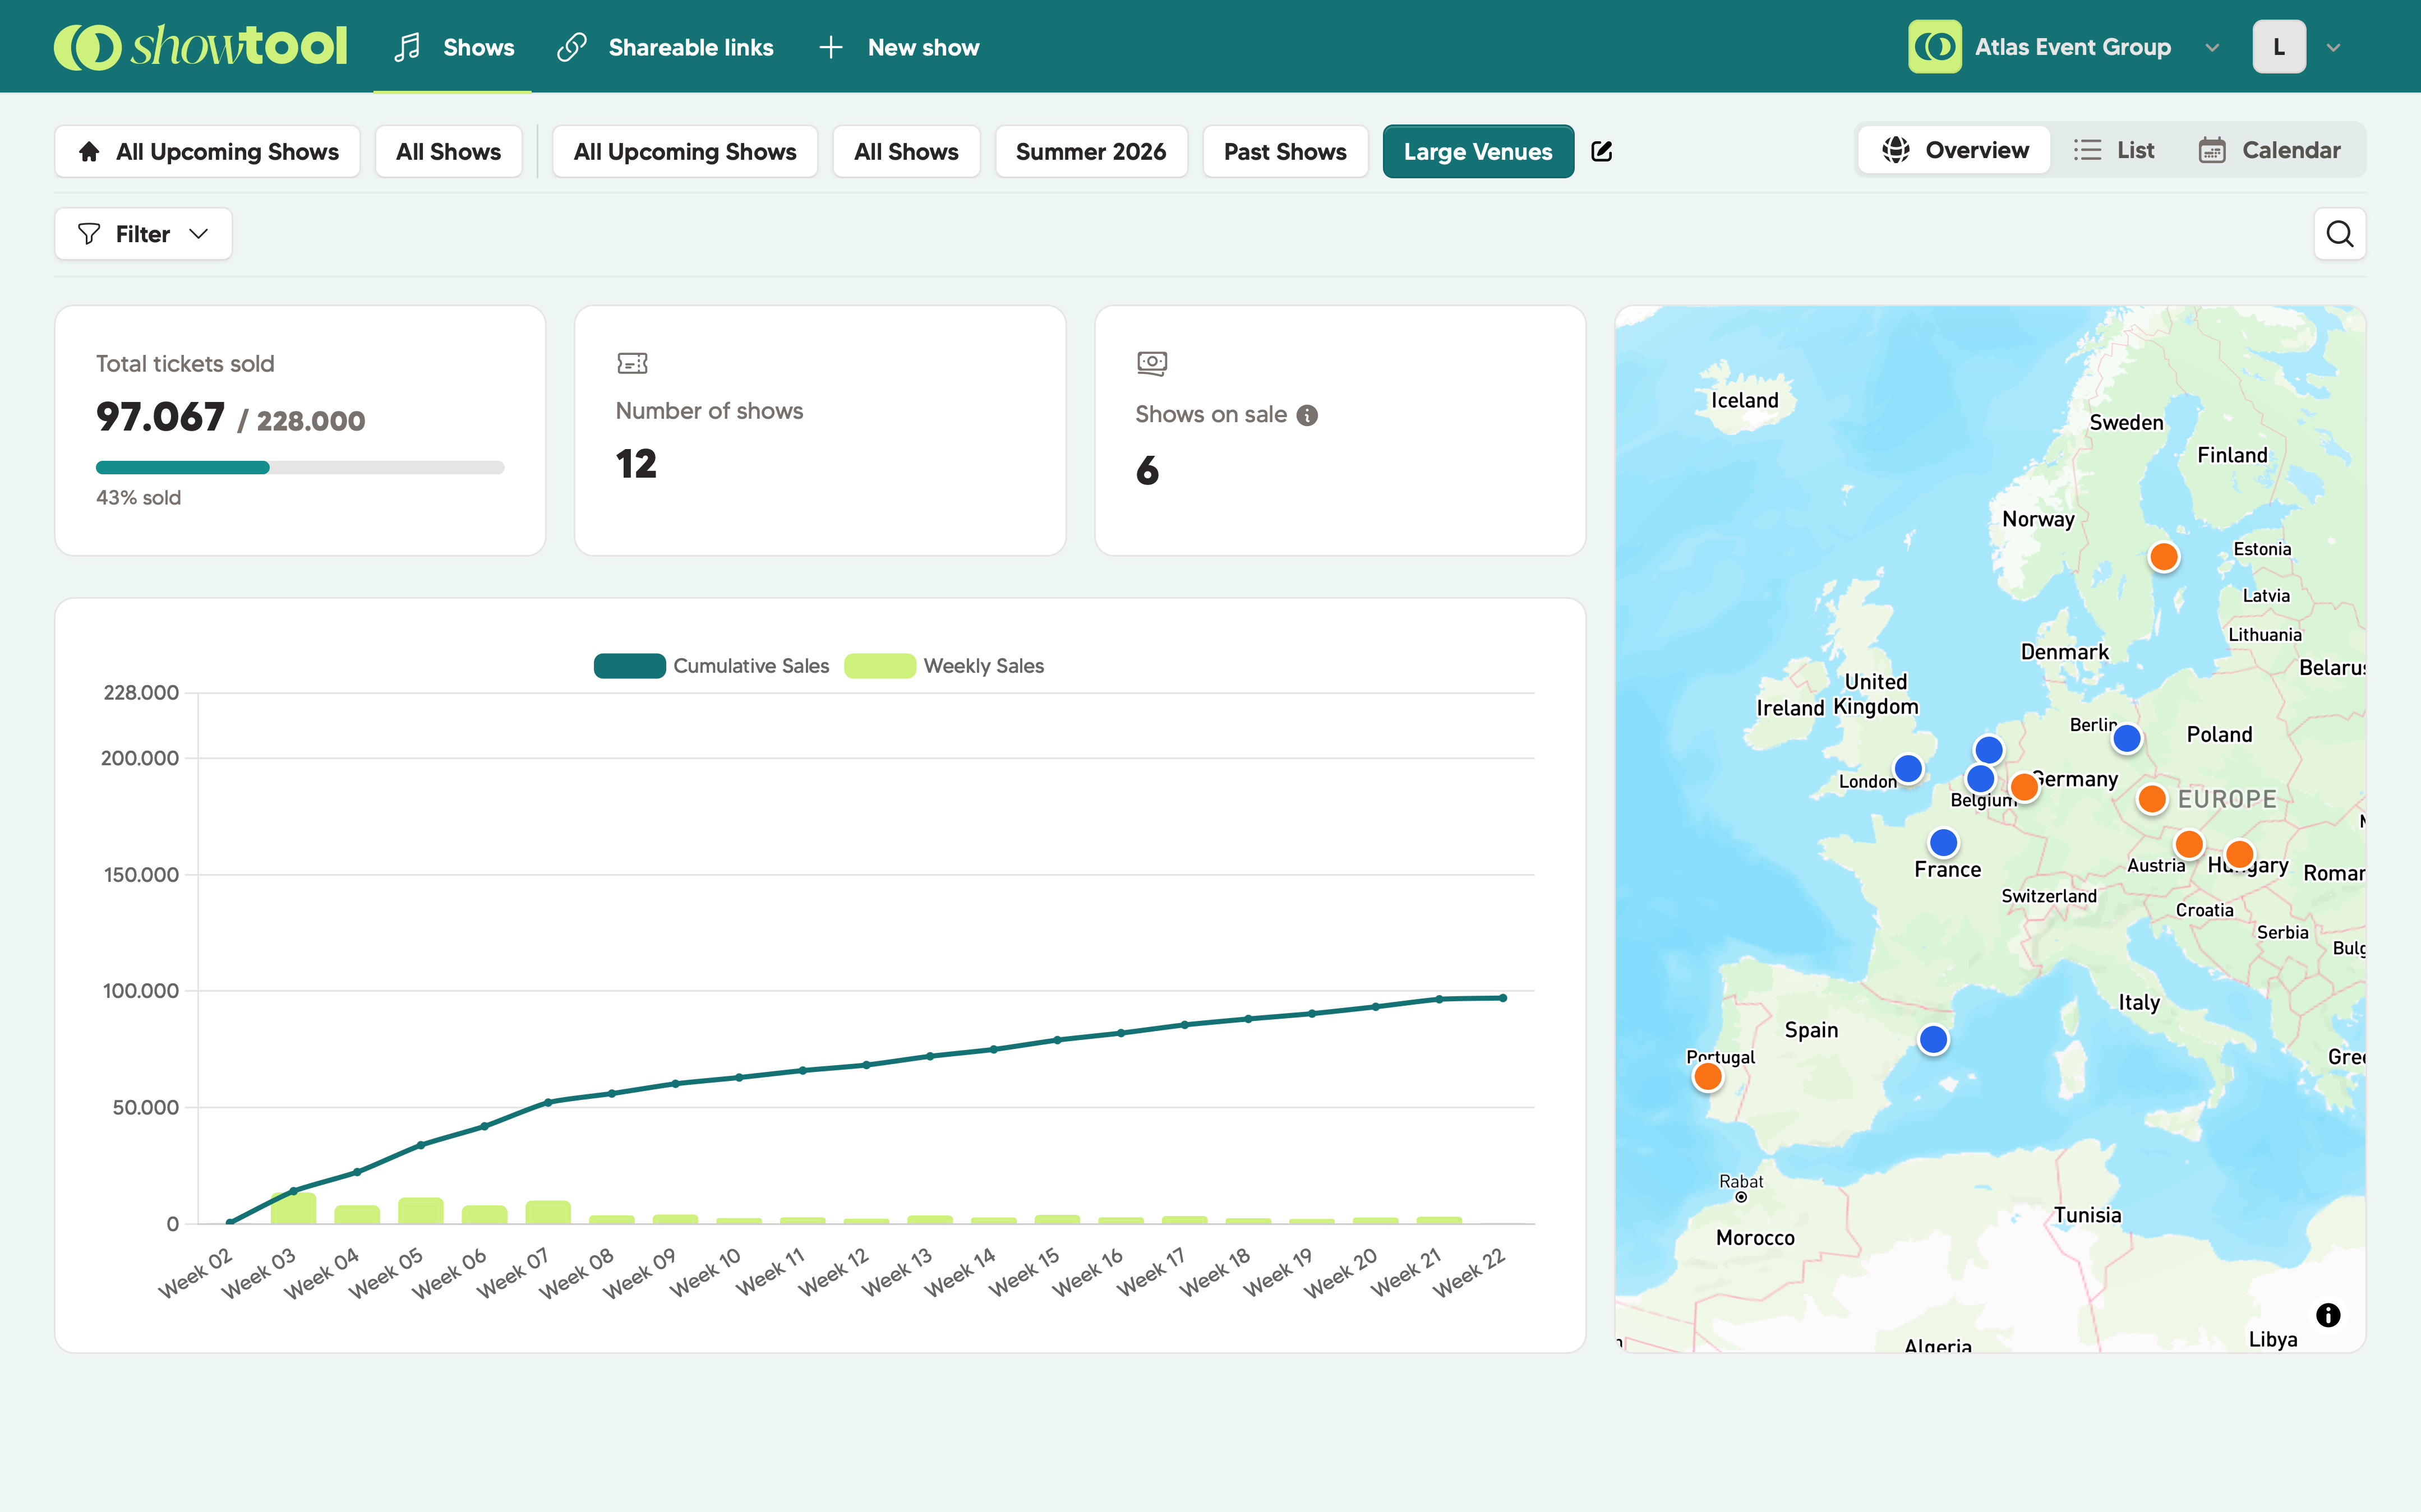Expand the user account chevron

pyautogui.click(x=2333, y=47)
